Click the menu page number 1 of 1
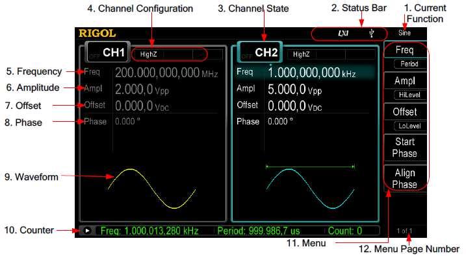The image size is (466, 256). (x=404, y=231)
